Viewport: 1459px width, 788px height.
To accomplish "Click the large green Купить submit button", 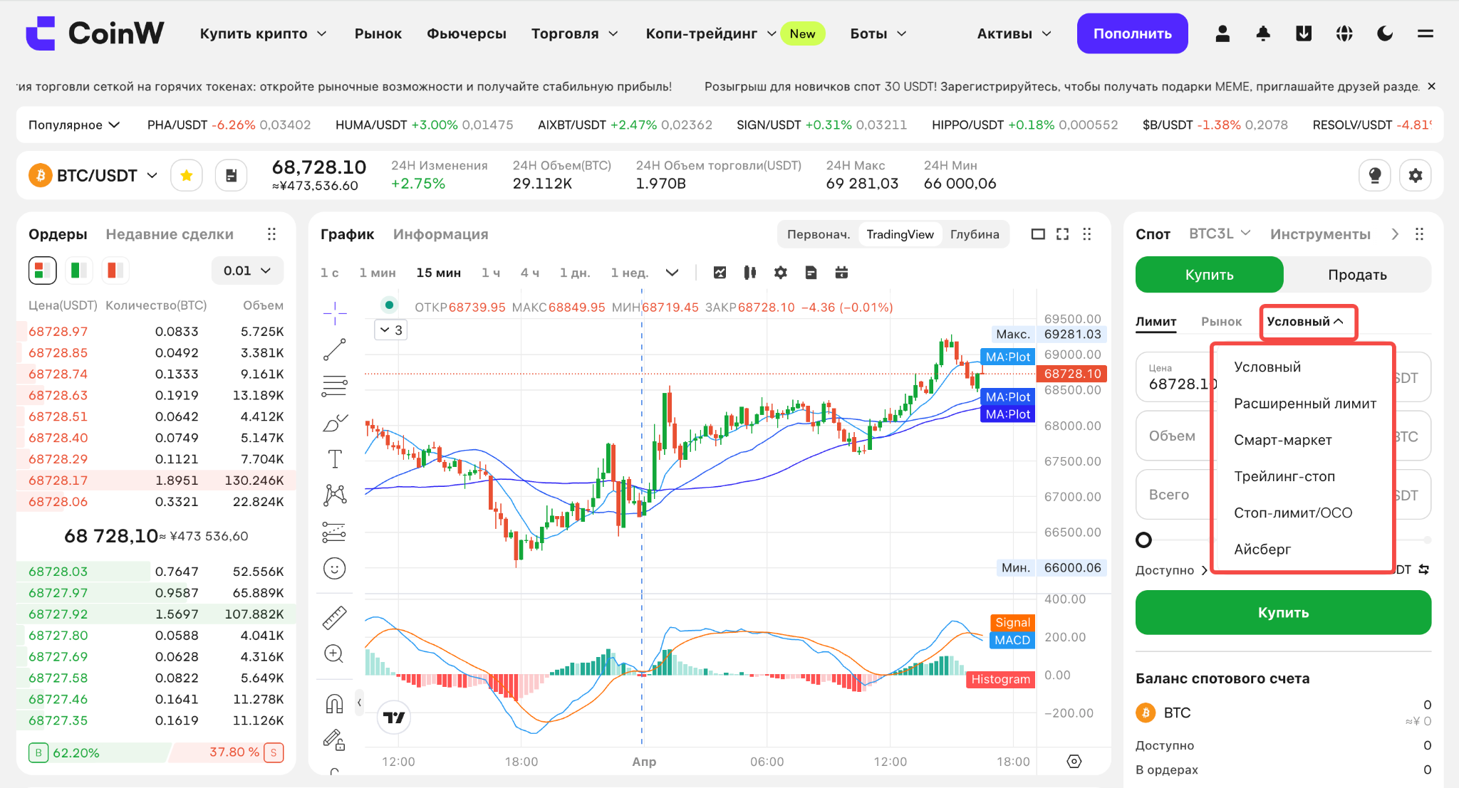I will point(1283,612).
